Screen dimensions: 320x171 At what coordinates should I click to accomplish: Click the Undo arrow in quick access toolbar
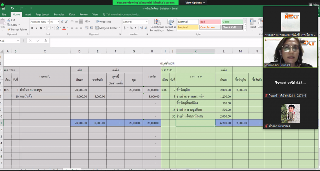tap(12, 8)
